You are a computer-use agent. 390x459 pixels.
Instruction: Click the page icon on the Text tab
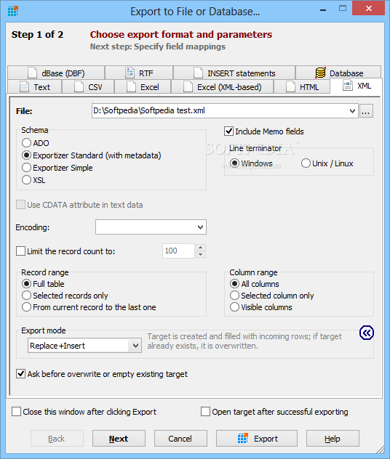pos(24,86)
